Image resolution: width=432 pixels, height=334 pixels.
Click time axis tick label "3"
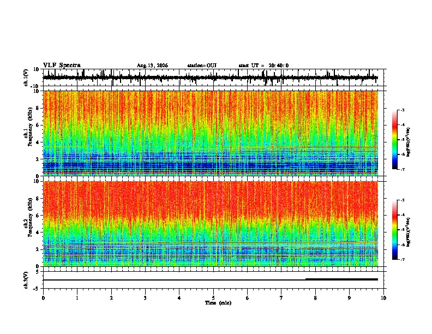click(145, 298)
